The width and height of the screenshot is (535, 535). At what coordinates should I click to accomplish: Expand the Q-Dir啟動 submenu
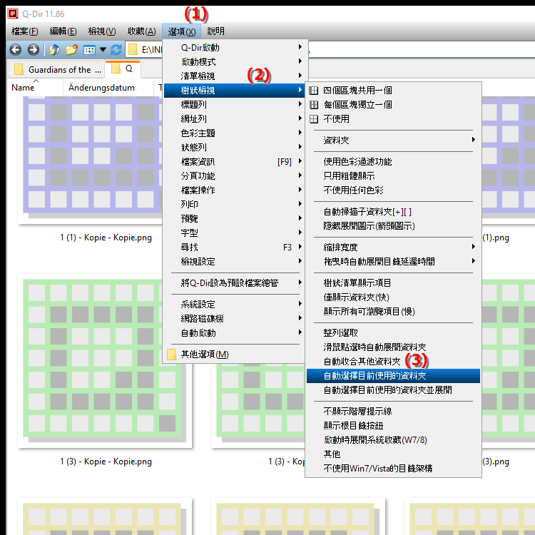pos(235,48)
